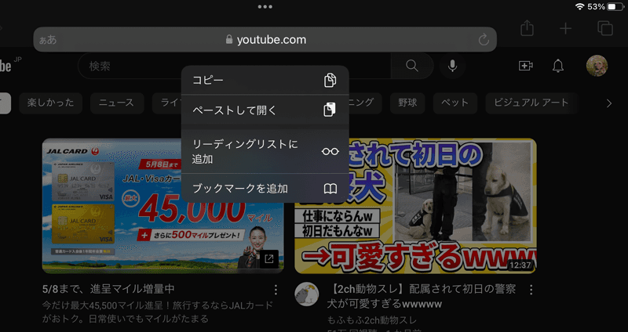Select ペーストして開く menu entry
Image resolution: width=628 pixels, height=332 pixels.
(265, 110)
